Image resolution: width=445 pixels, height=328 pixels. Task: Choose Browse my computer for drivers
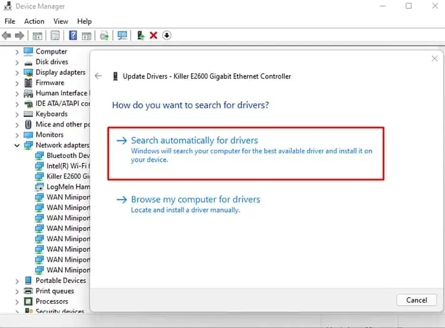tap(195, 200)
